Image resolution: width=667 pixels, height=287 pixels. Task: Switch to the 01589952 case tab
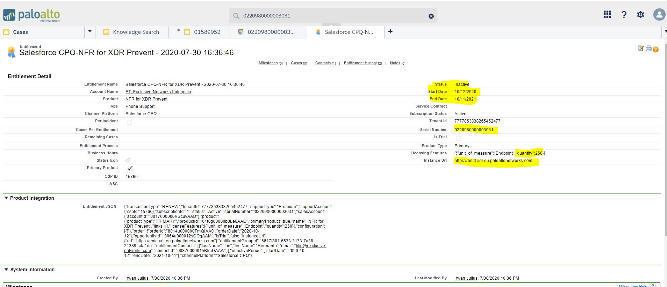pos(207,32)
